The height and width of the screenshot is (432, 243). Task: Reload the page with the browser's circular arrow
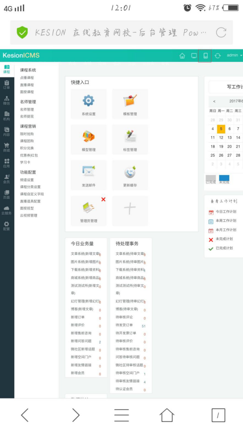221,32
